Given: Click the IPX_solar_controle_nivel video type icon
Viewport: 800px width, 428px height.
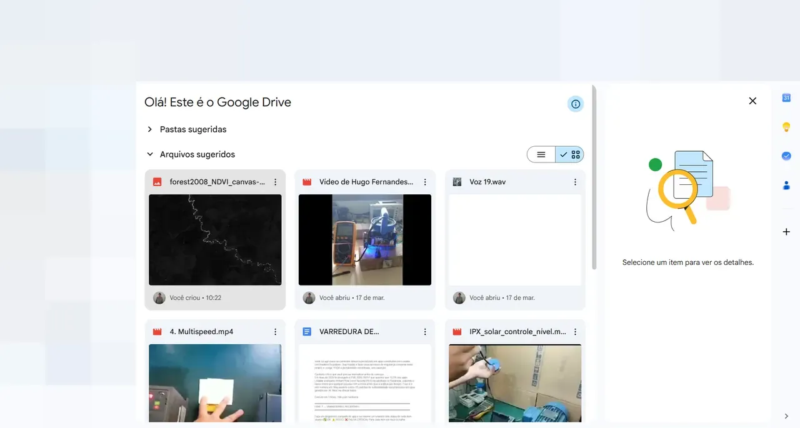Looking at the screenshot, I should click(457, 332).
